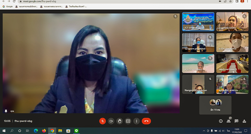This screenshot has height=134, width=251.
Task: Open Cortana from the taskbar
Action: coord(19,131)
